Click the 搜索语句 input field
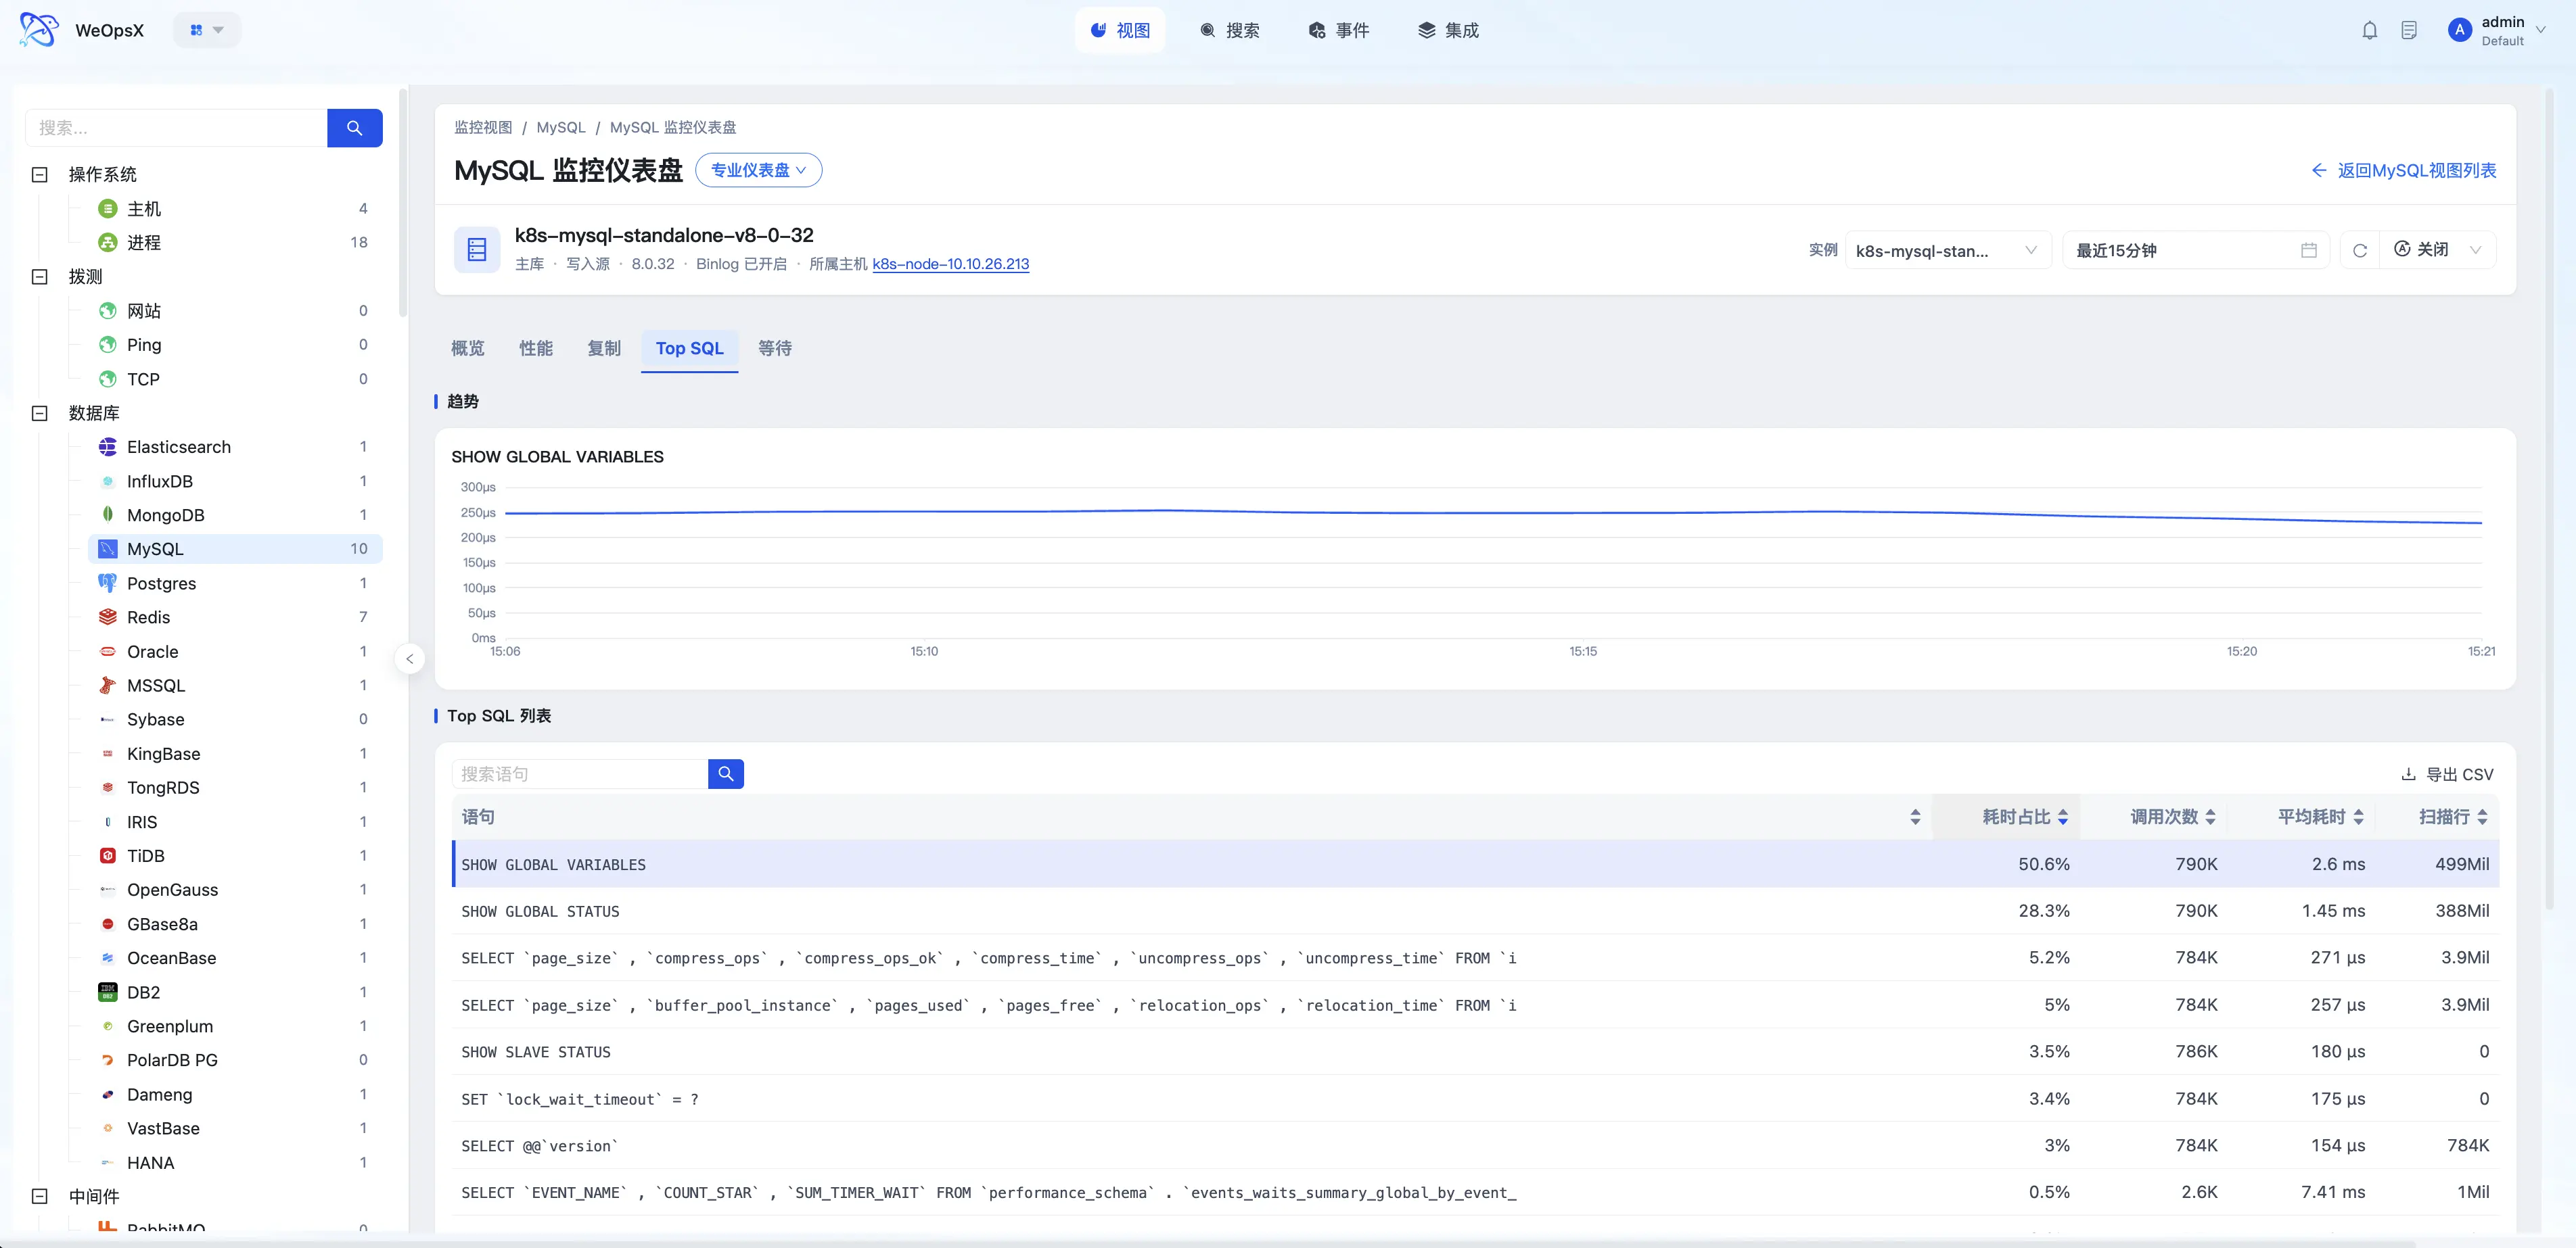Viewport: 2576px width, 1248px height. pos(580,773)
